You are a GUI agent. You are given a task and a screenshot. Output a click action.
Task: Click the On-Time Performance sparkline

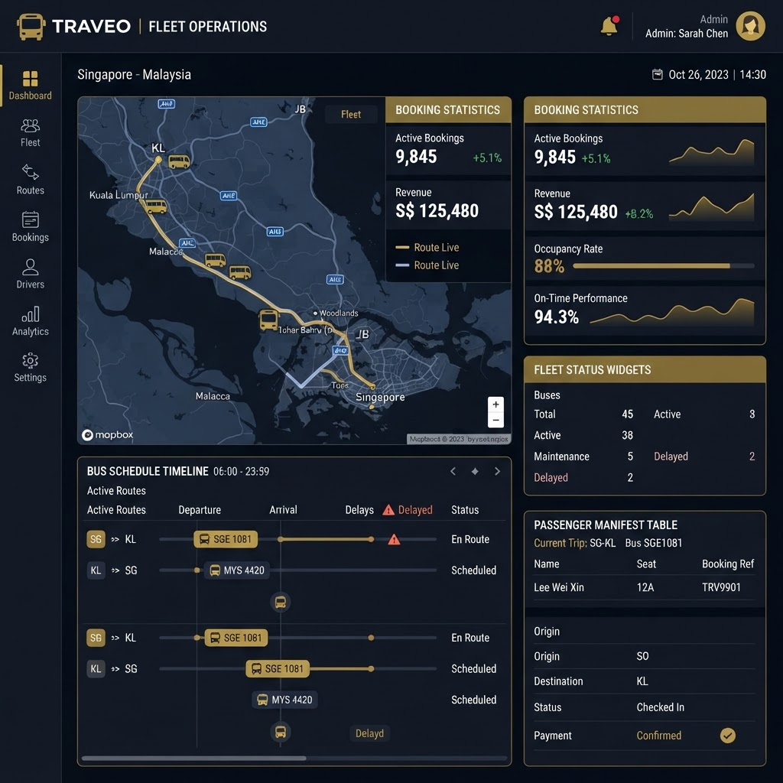coord(671,312)
